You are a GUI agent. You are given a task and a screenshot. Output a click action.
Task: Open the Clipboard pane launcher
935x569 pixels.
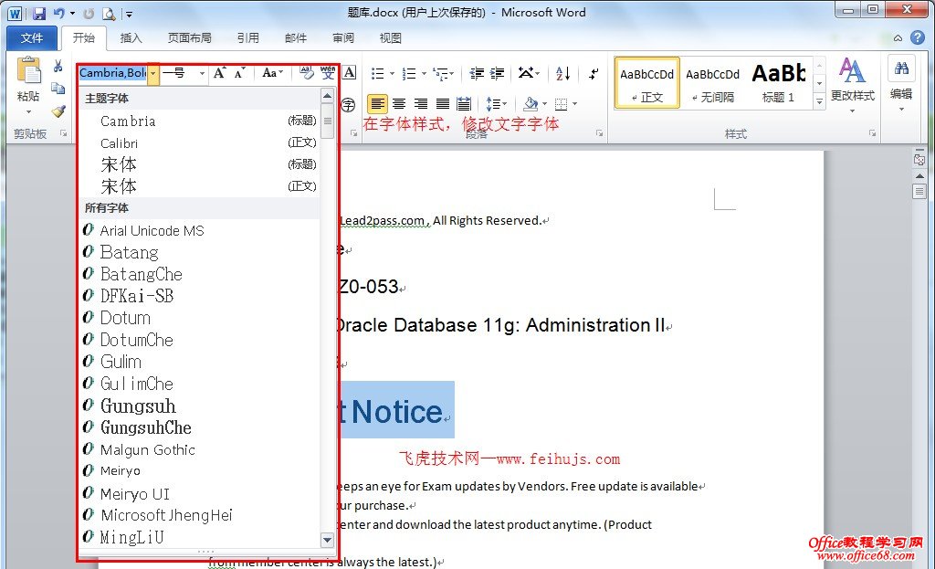click(63, 133)
